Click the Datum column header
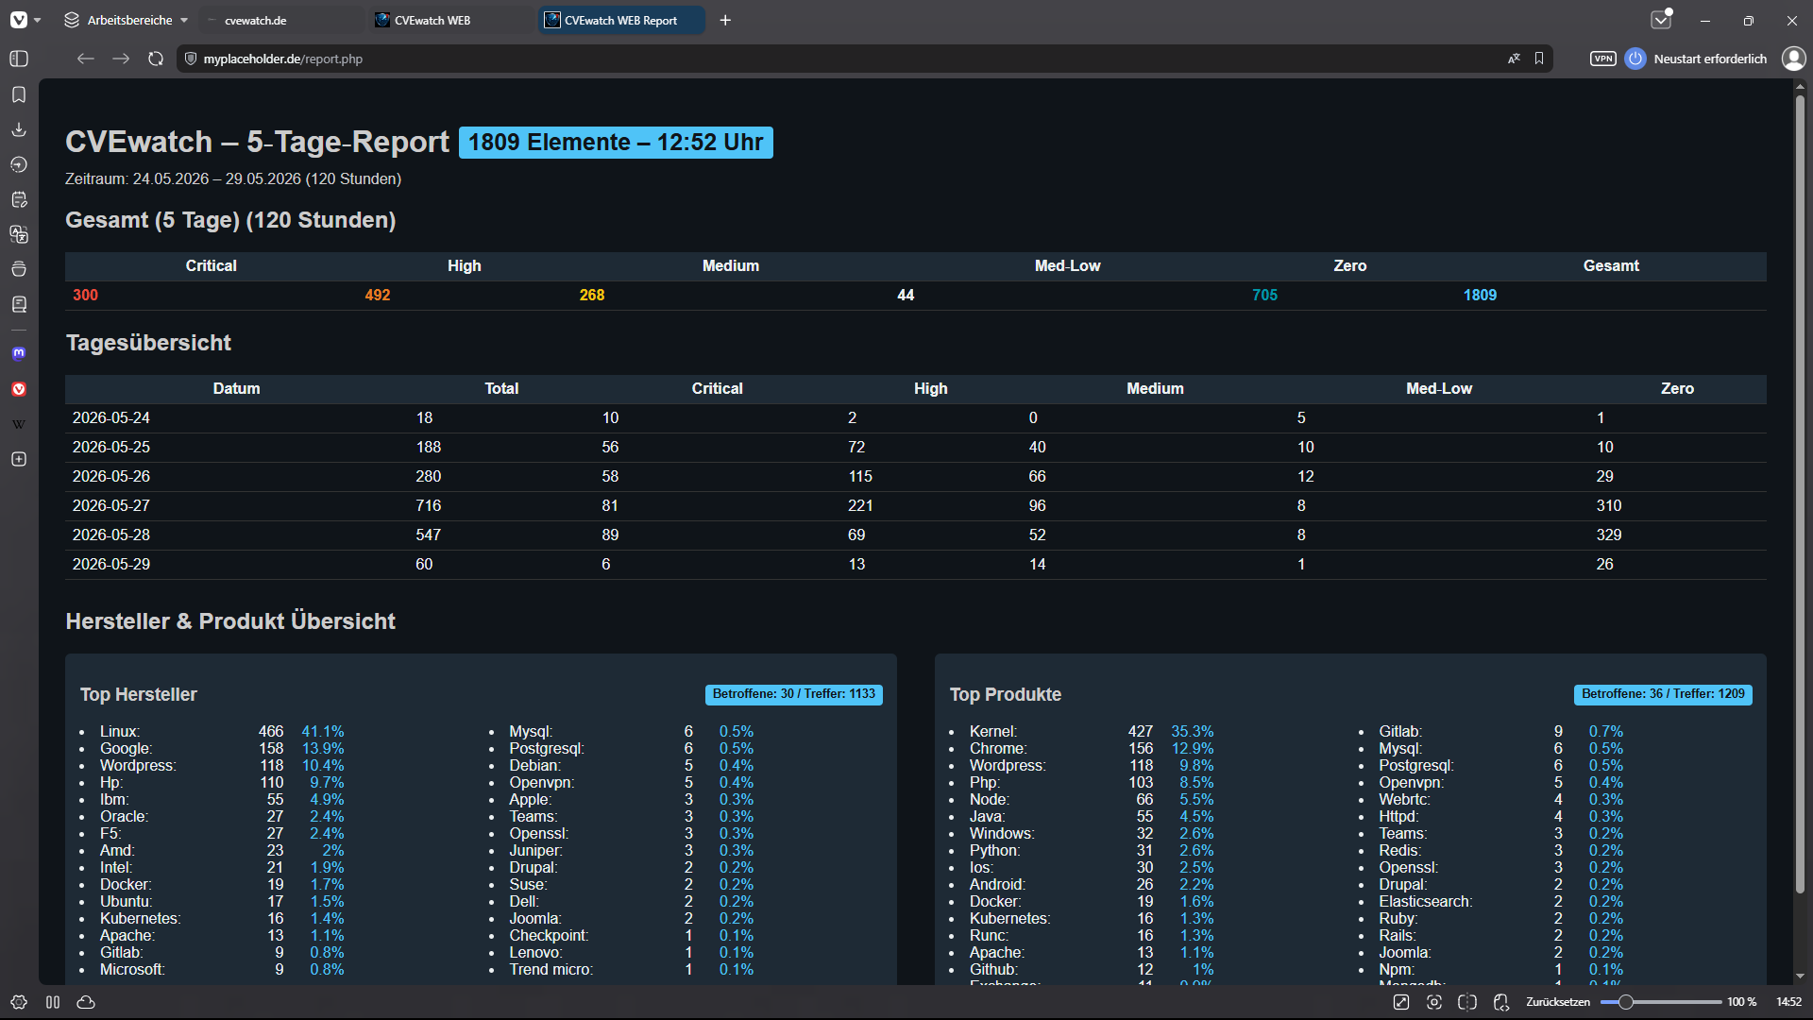This screenshot has height=1020, width=1813. [236, 389]
